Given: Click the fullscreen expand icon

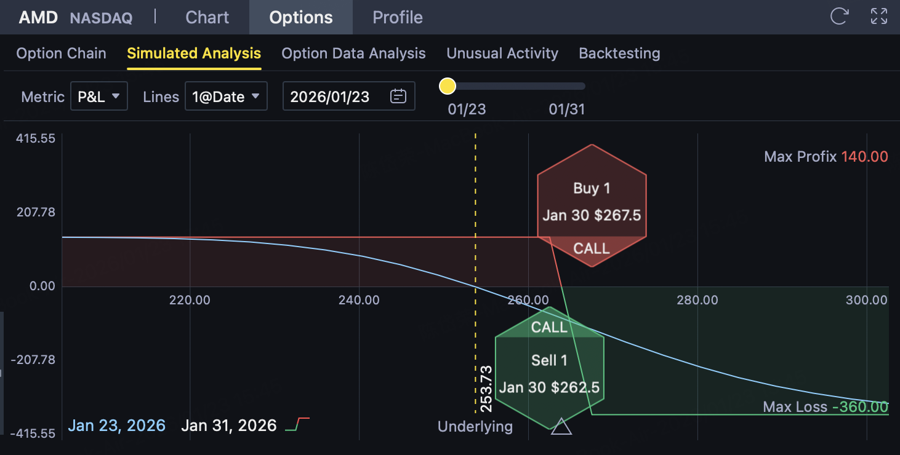Looking at the screenshot, I should [879, 16].
